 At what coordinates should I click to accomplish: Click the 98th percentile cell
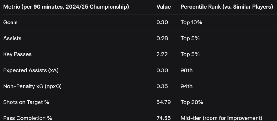pos(186,70)
